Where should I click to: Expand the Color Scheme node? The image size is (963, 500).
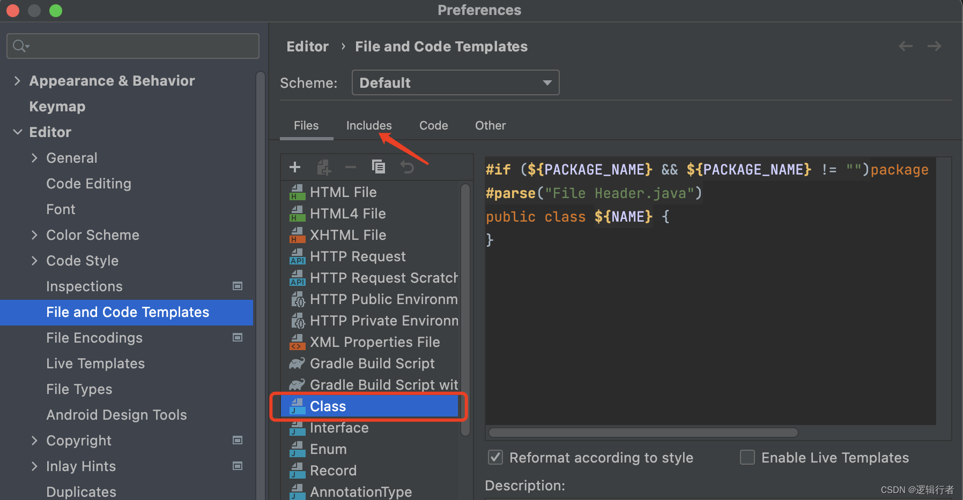(34, 235)
